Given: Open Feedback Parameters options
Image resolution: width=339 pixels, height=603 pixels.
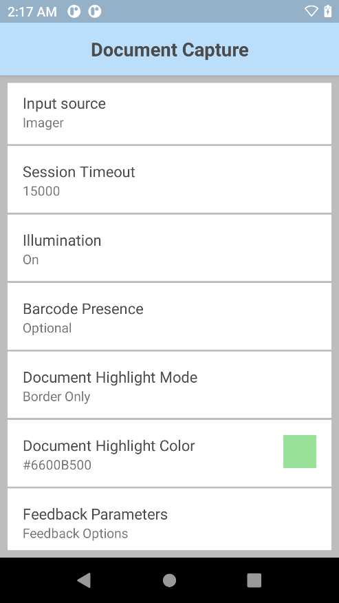Looking at the screenshot, I should coord(169,520).
